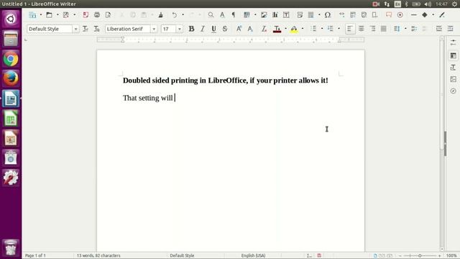Open highlighting color dropdown arrow
This screenshot has height=259, width=460.
tap(303, 29)
